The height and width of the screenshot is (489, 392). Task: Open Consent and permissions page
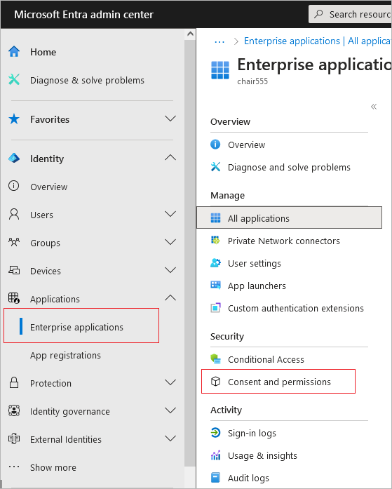278,382
